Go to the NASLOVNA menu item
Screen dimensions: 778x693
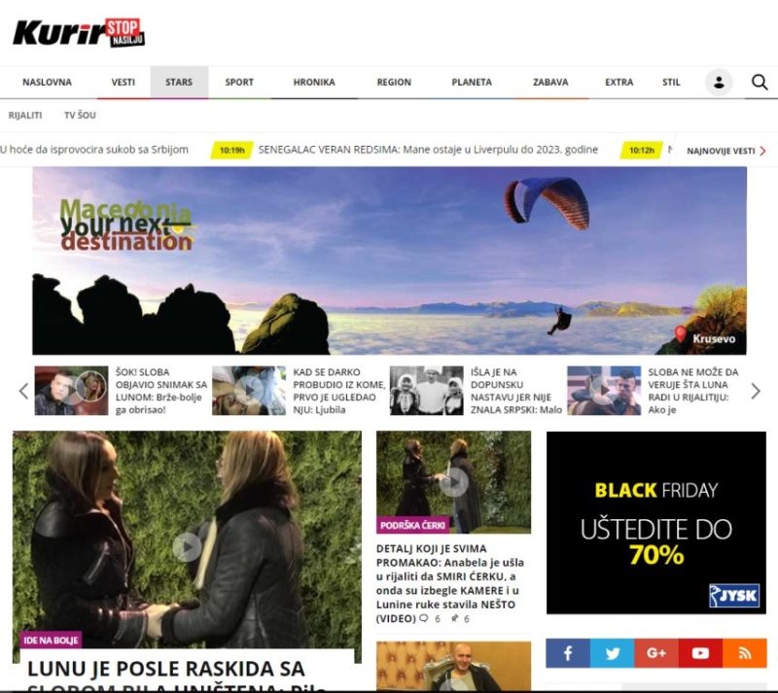(47, 83)
